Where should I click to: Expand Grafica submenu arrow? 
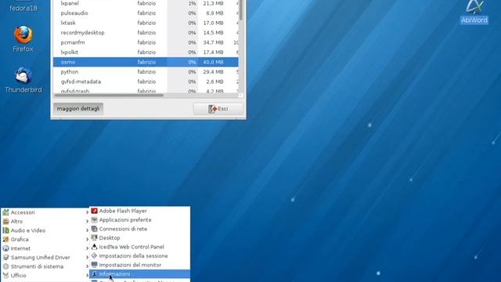point(87,239)
